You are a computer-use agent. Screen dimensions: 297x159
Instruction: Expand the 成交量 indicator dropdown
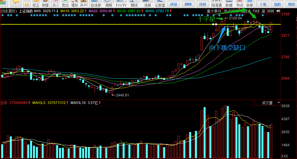[x=267, y=103]
